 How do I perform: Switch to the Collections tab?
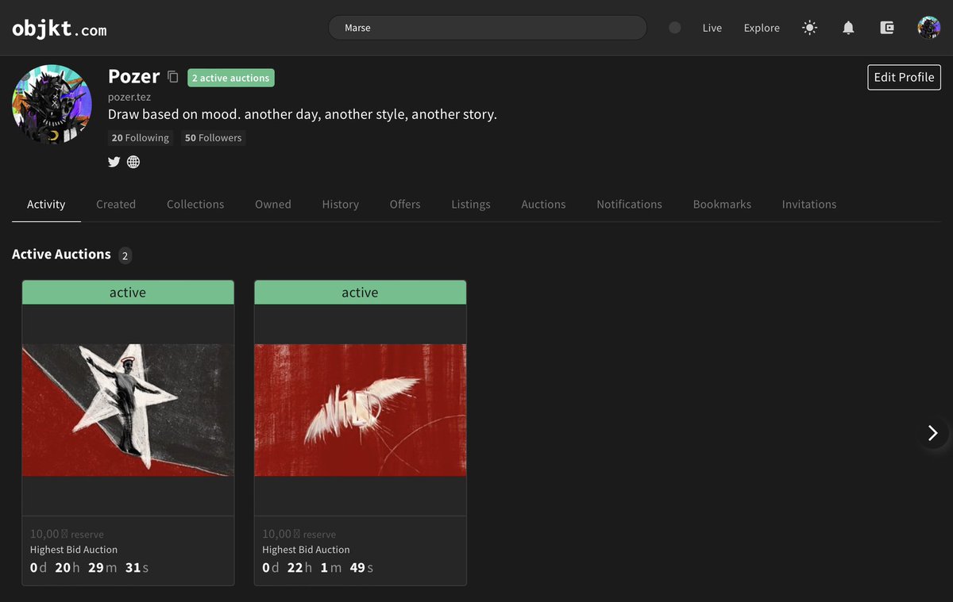coord(195,204)
